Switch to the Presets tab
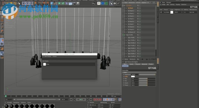 click(151, 64)
